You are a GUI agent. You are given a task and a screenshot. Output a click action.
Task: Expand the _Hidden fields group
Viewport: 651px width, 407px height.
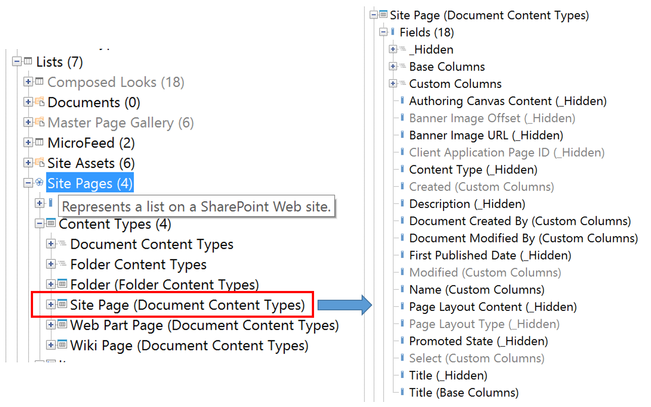pyautogui.click(x=393, y=49)
